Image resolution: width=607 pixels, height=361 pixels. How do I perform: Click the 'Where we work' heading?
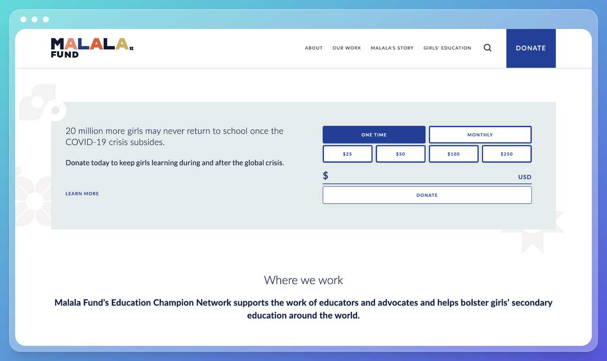point(303,280)
